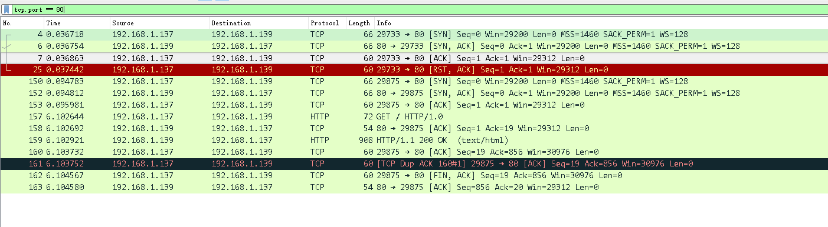The width and height of the screenshot is (828, 227).
Task: Select packet 150 SYN from port 29875
Action: click(414, 81)
